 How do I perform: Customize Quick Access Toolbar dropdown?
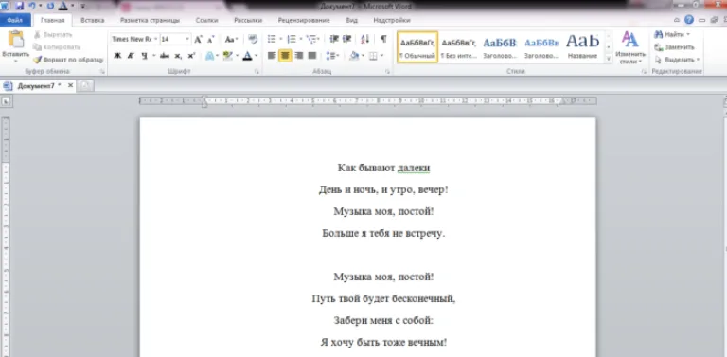82,6
